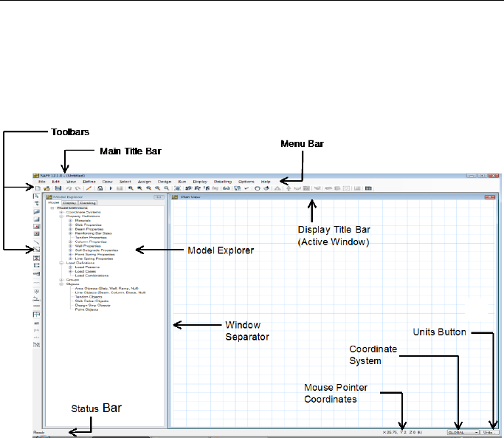The width and height of the screenshot is (504, 438).
Task: Click the Save floppy disk icon
Action: pyautogui.click(x=58, y=188)
